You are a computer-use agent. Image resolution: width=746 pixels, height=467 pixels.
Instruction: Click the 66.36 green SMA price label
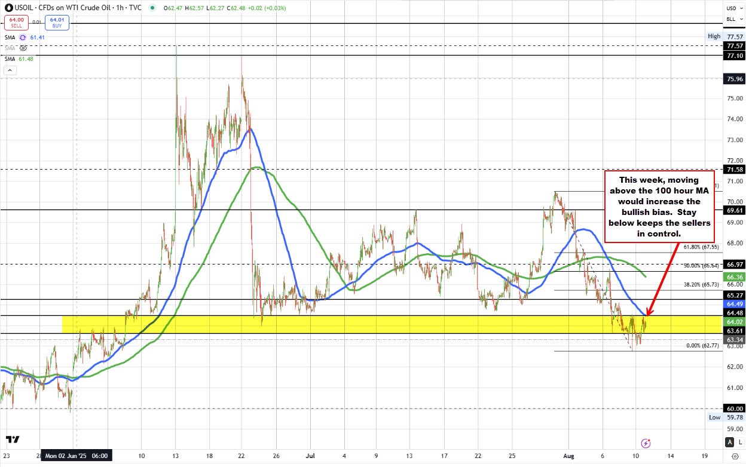[x=733, y=277]
